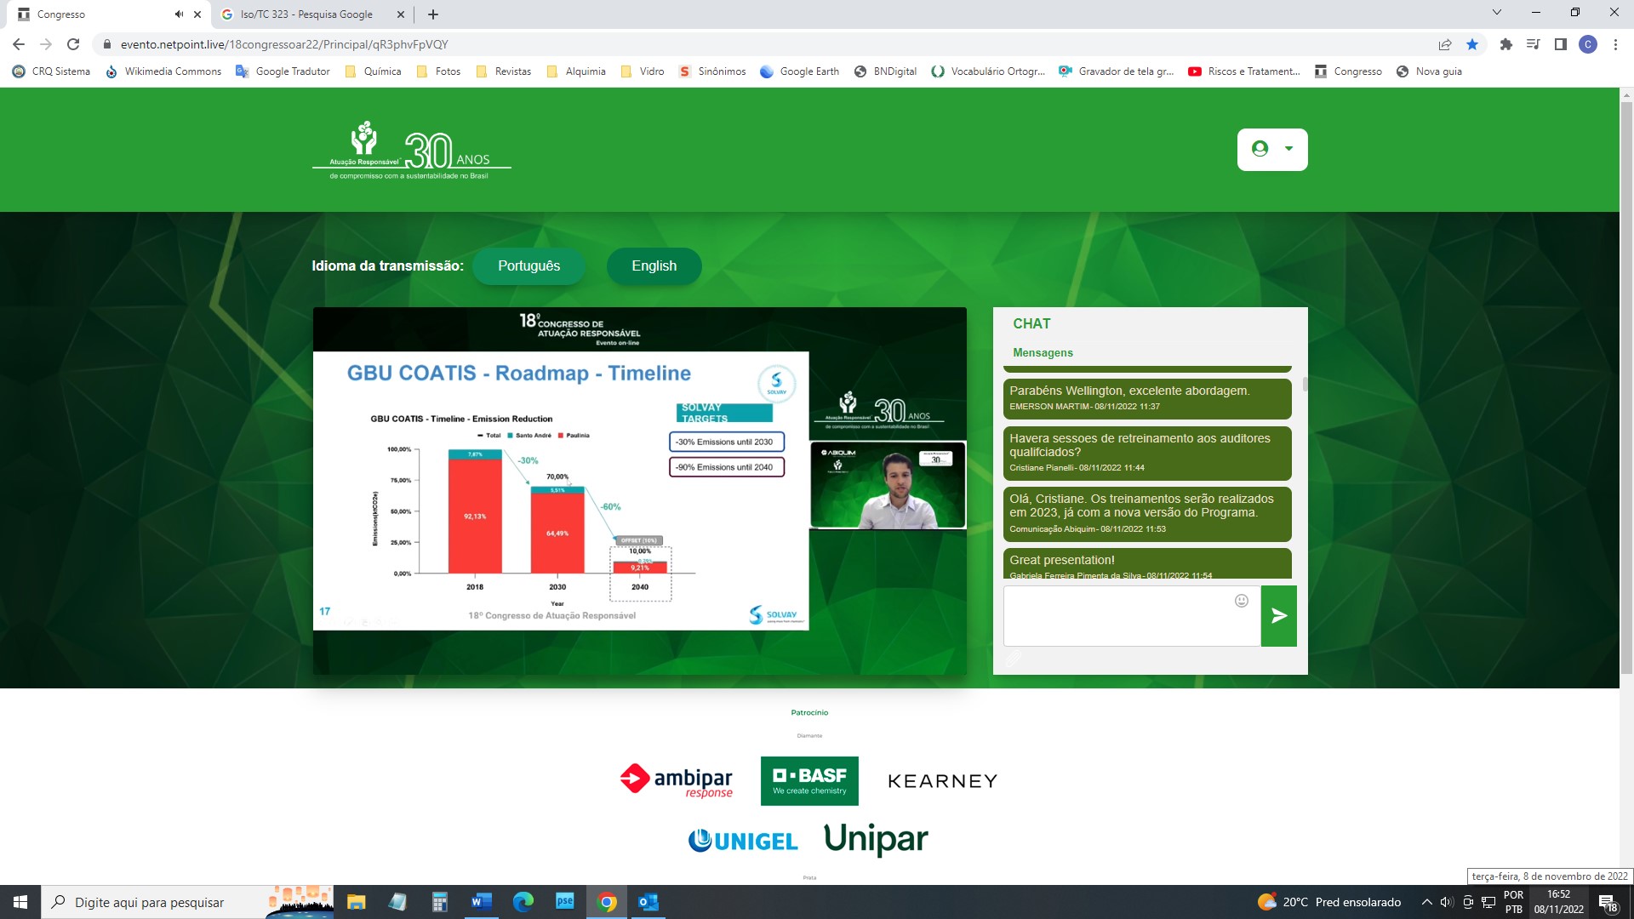The width and height of the screenshot is (1634, 919).
Task: Open the Windows Start menu
Action: click(x=20, y=902)
